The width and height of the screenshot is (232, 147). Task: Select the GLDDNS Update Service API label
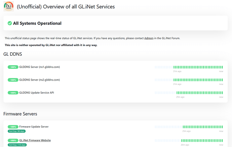(x=37, y=93)
